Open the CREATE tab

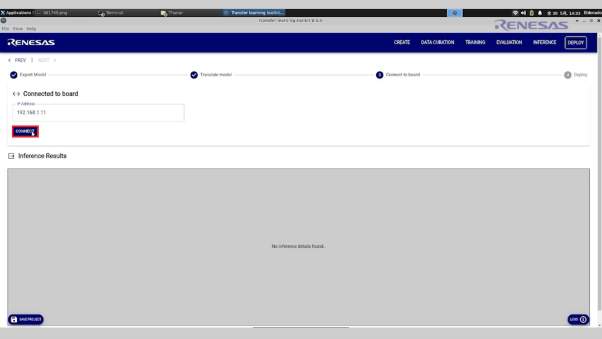click(401, 42)
